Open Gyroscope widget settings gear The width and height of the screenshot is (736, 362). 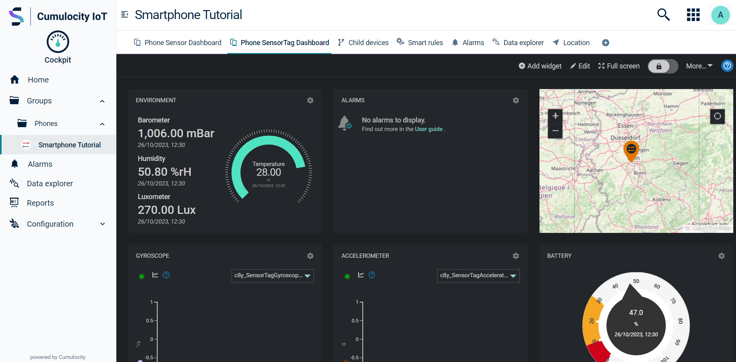point(310,256)
